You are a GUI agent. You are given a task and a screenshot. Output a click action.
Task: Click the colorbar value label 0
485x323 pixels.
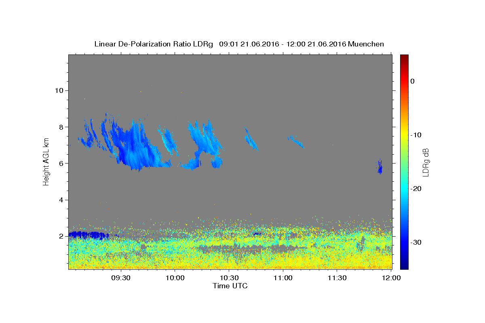(413, 81)
